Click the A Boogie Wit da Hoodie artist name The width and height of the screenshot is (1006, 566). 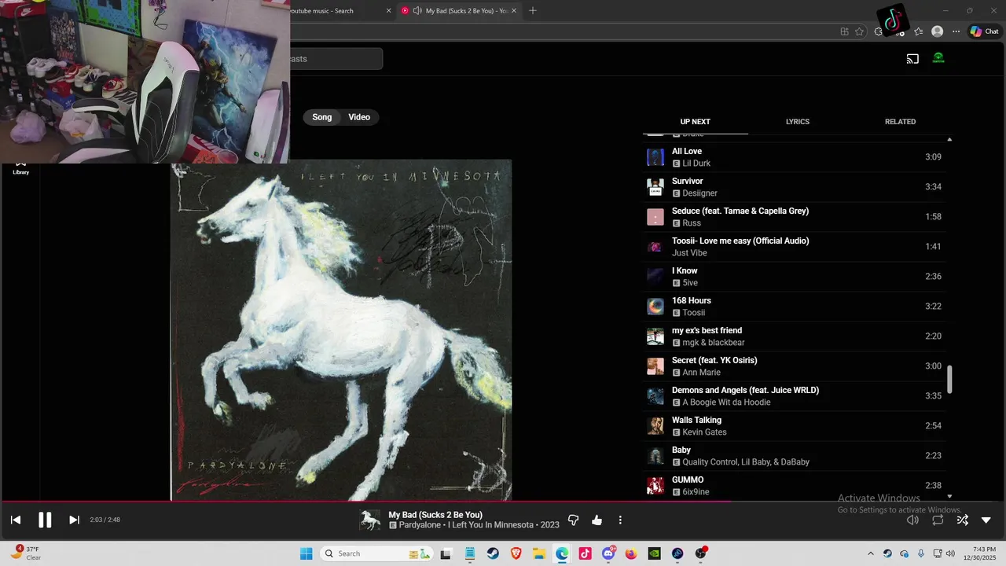726,402
